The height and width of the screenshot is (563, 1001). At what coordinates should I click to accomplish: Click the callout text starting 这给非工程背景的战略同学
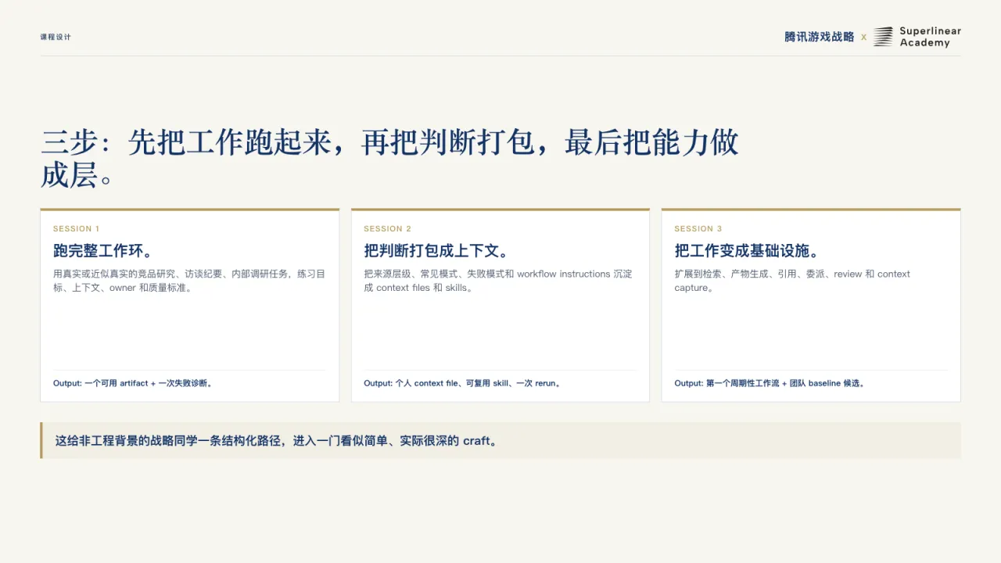point(278,441)
